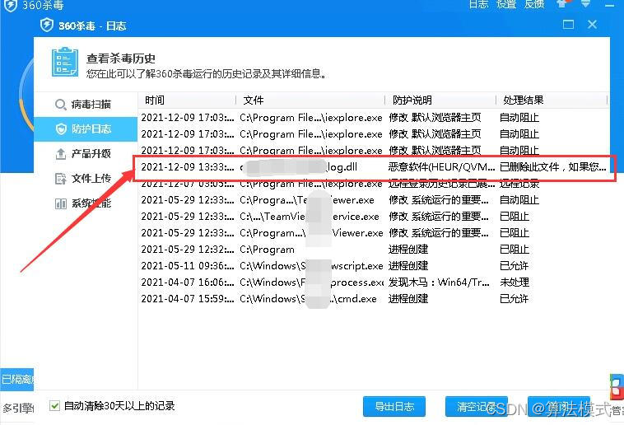This screenshot has height=425, width=624.
Task: Select the 2021-05-11 09:36 wscript.exe row
Action: coord(374,266)
